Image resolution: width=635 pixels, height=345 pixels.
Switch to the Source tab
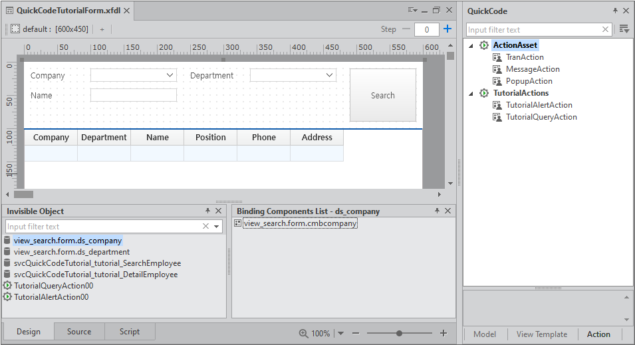(x=79, y=332)
